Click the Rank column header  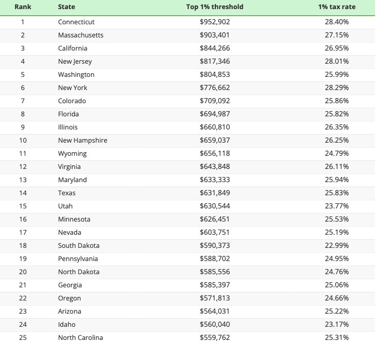coord(23,7)
